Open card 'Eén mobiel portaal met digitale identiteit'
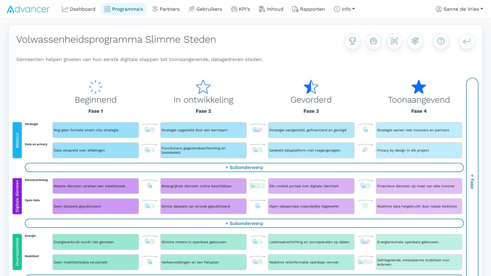 click(311, 186)
